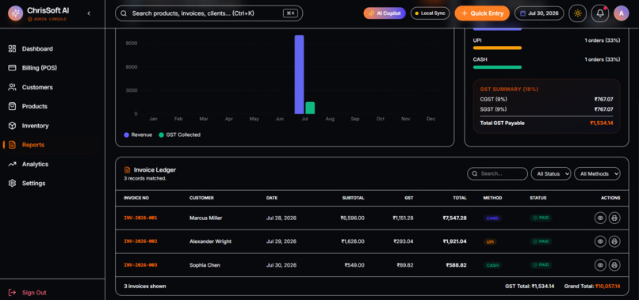The image size is (639, 300).
Task: Click the CASH method badge in ledger
Action: coord(492,265)
